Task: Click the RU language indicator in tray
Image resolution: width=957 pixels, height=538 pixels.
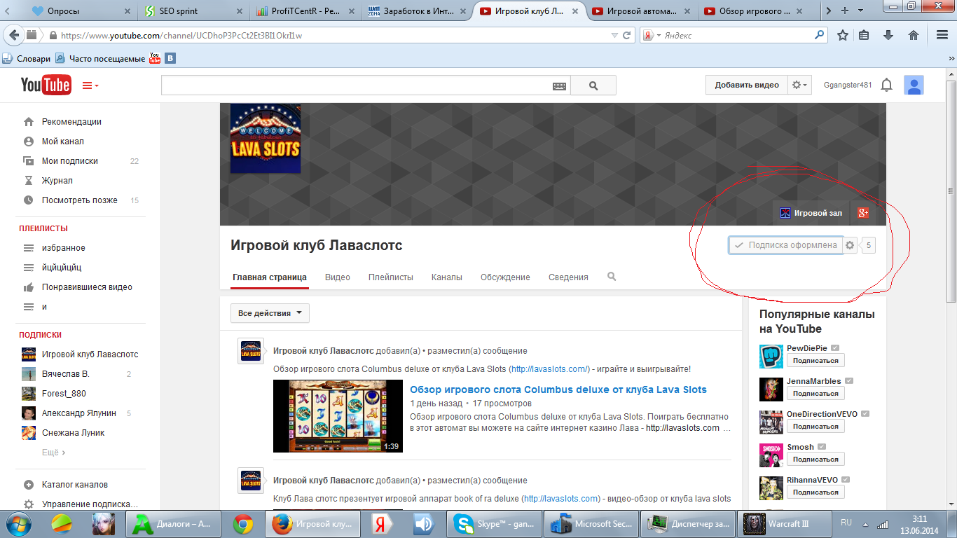Action: pyautogui.click(x=846, y=523)
